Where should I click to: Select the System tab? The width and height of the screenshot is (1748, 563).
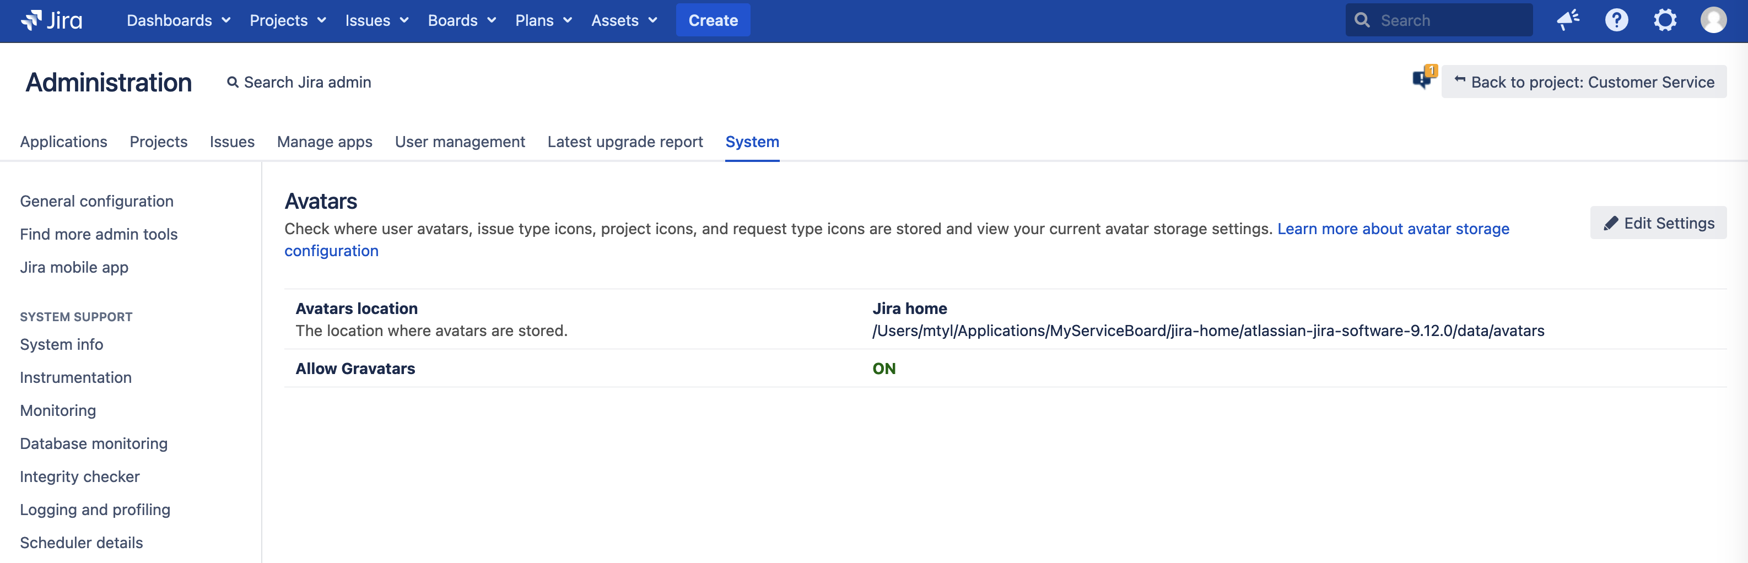tap(753, 142)
